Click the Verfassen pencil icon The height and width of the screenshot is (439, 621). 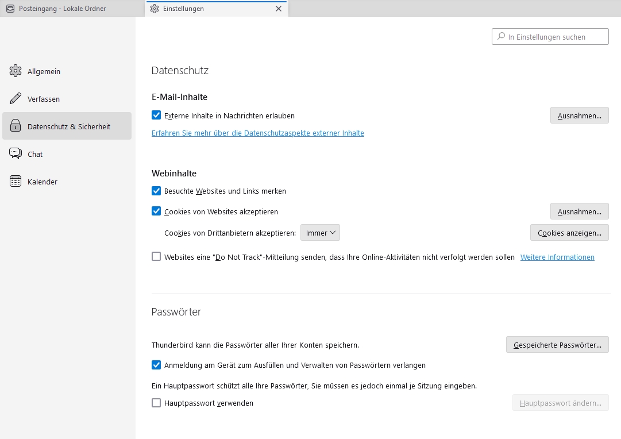[x=16, y=99]
